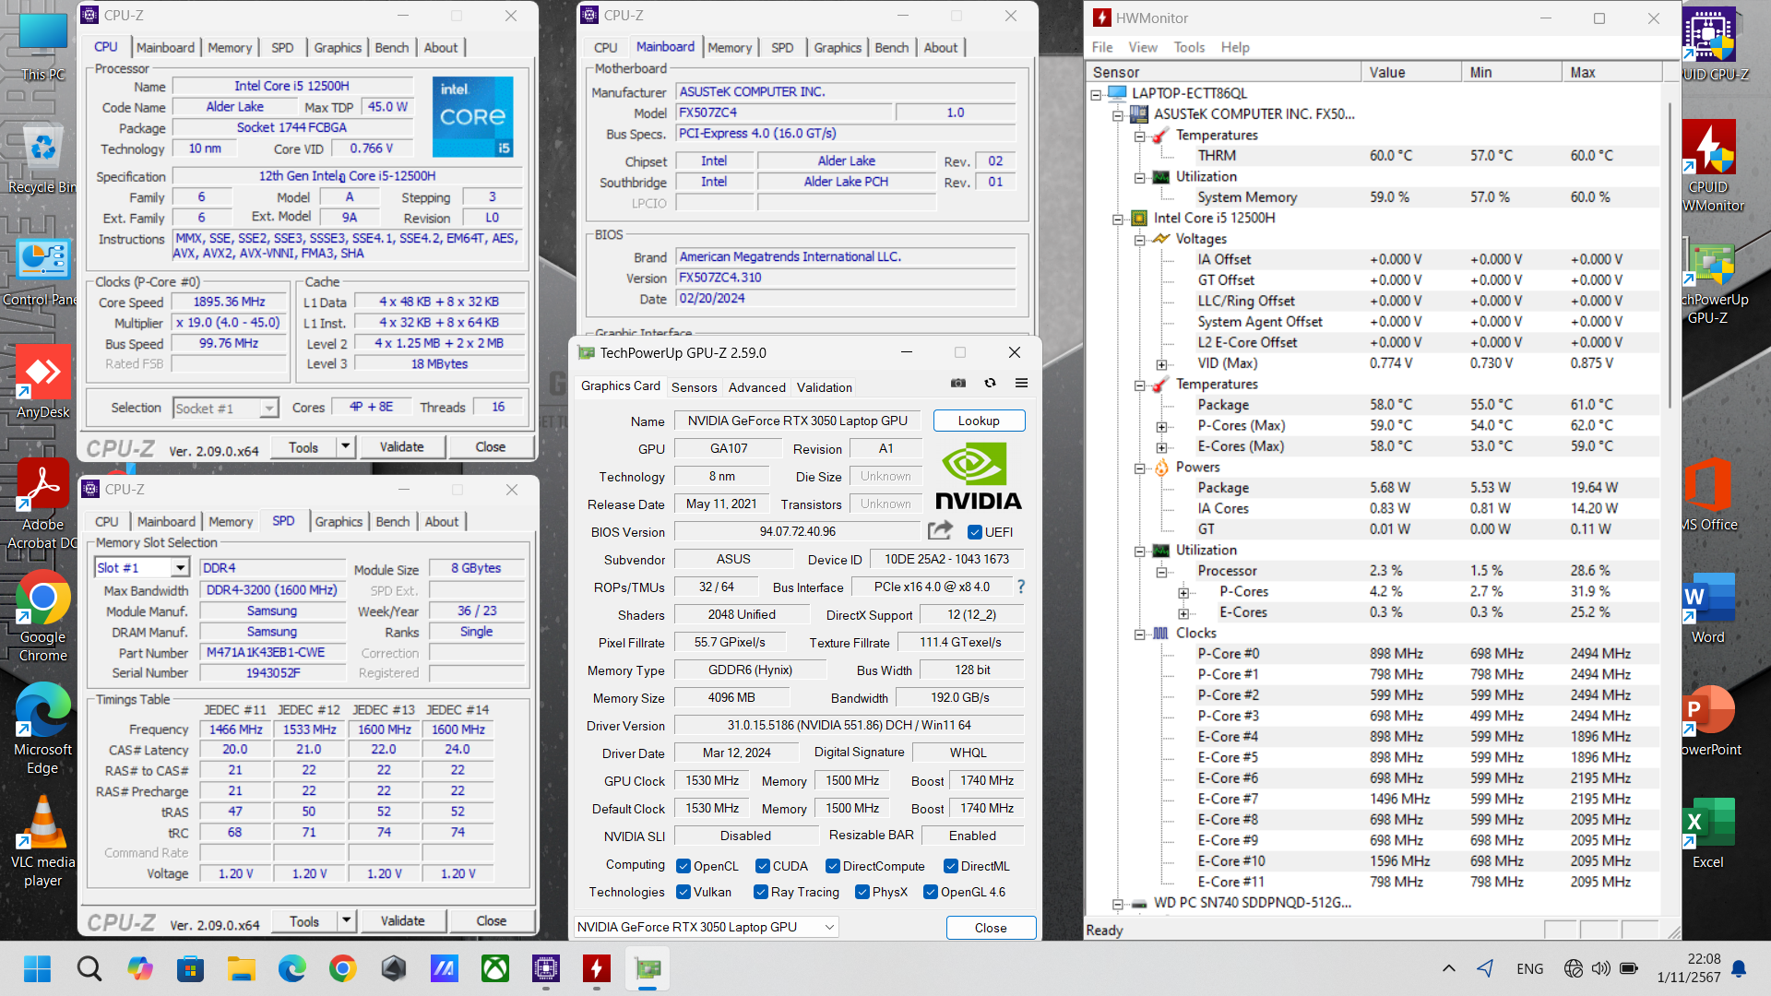Screen dimensions: 1771x996
Task: Expand the P-Cores (Max) temperature node
Action: pos(1161,427)
